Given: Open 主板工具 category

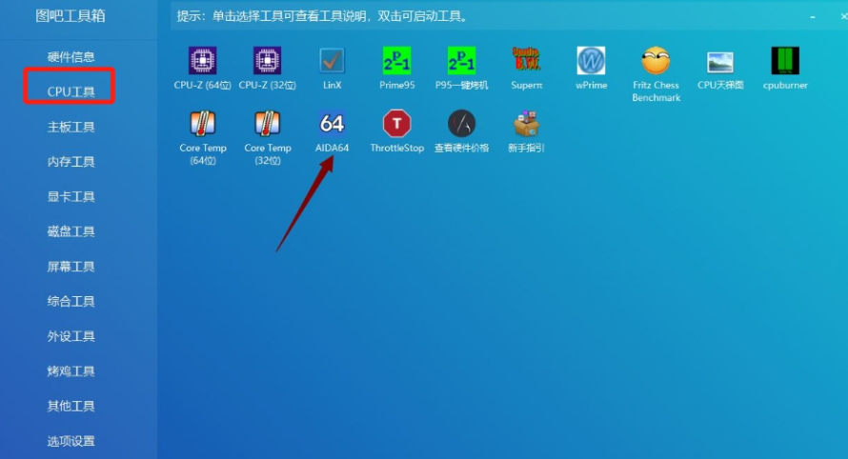Looking at the screenshot, I should (71, 127).
